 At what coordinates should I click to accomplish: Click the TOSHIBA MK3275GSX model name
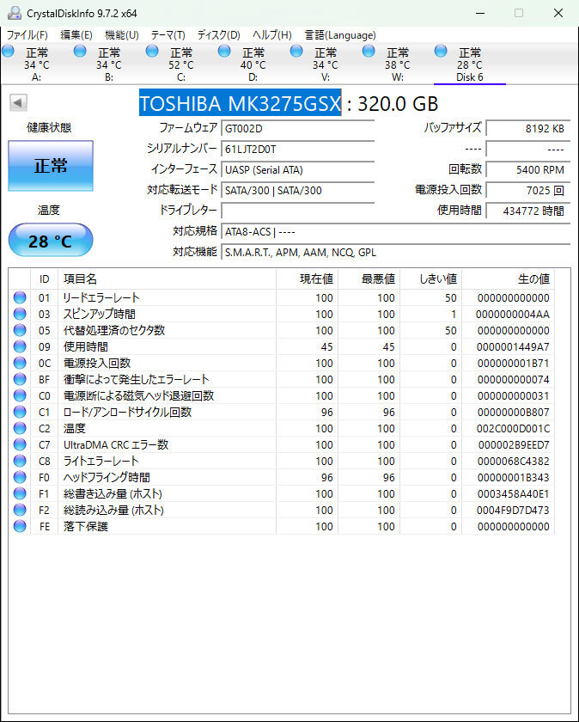click(240, 102)
